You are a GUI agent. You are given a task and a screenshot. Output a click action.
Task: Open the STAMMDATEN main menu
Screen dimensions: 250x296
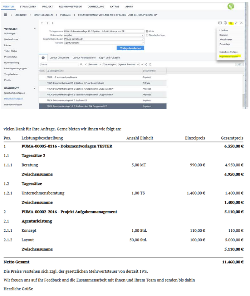point(28,7)
